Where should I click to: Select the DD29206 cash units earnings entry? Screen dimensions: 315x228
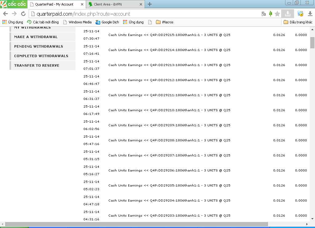(x=169, y=171)
